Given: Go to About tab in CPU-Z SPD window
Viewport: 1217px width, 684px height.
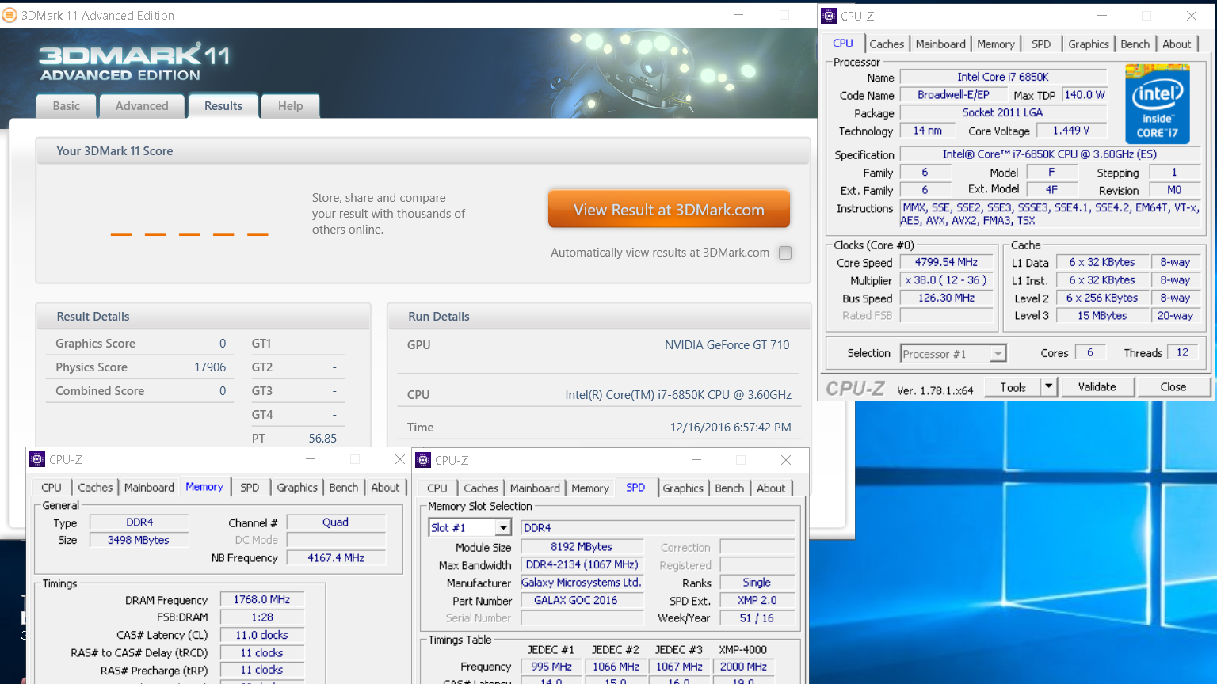Looking at the screenshot, I should 771,488.
